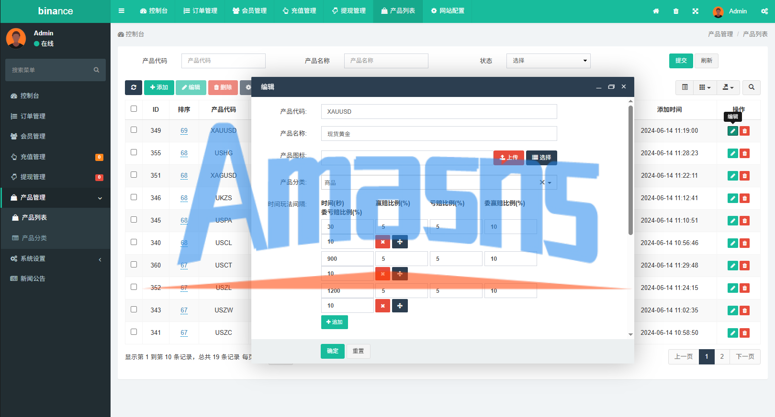Open the export dropdown button

click(x=728, y=87)
